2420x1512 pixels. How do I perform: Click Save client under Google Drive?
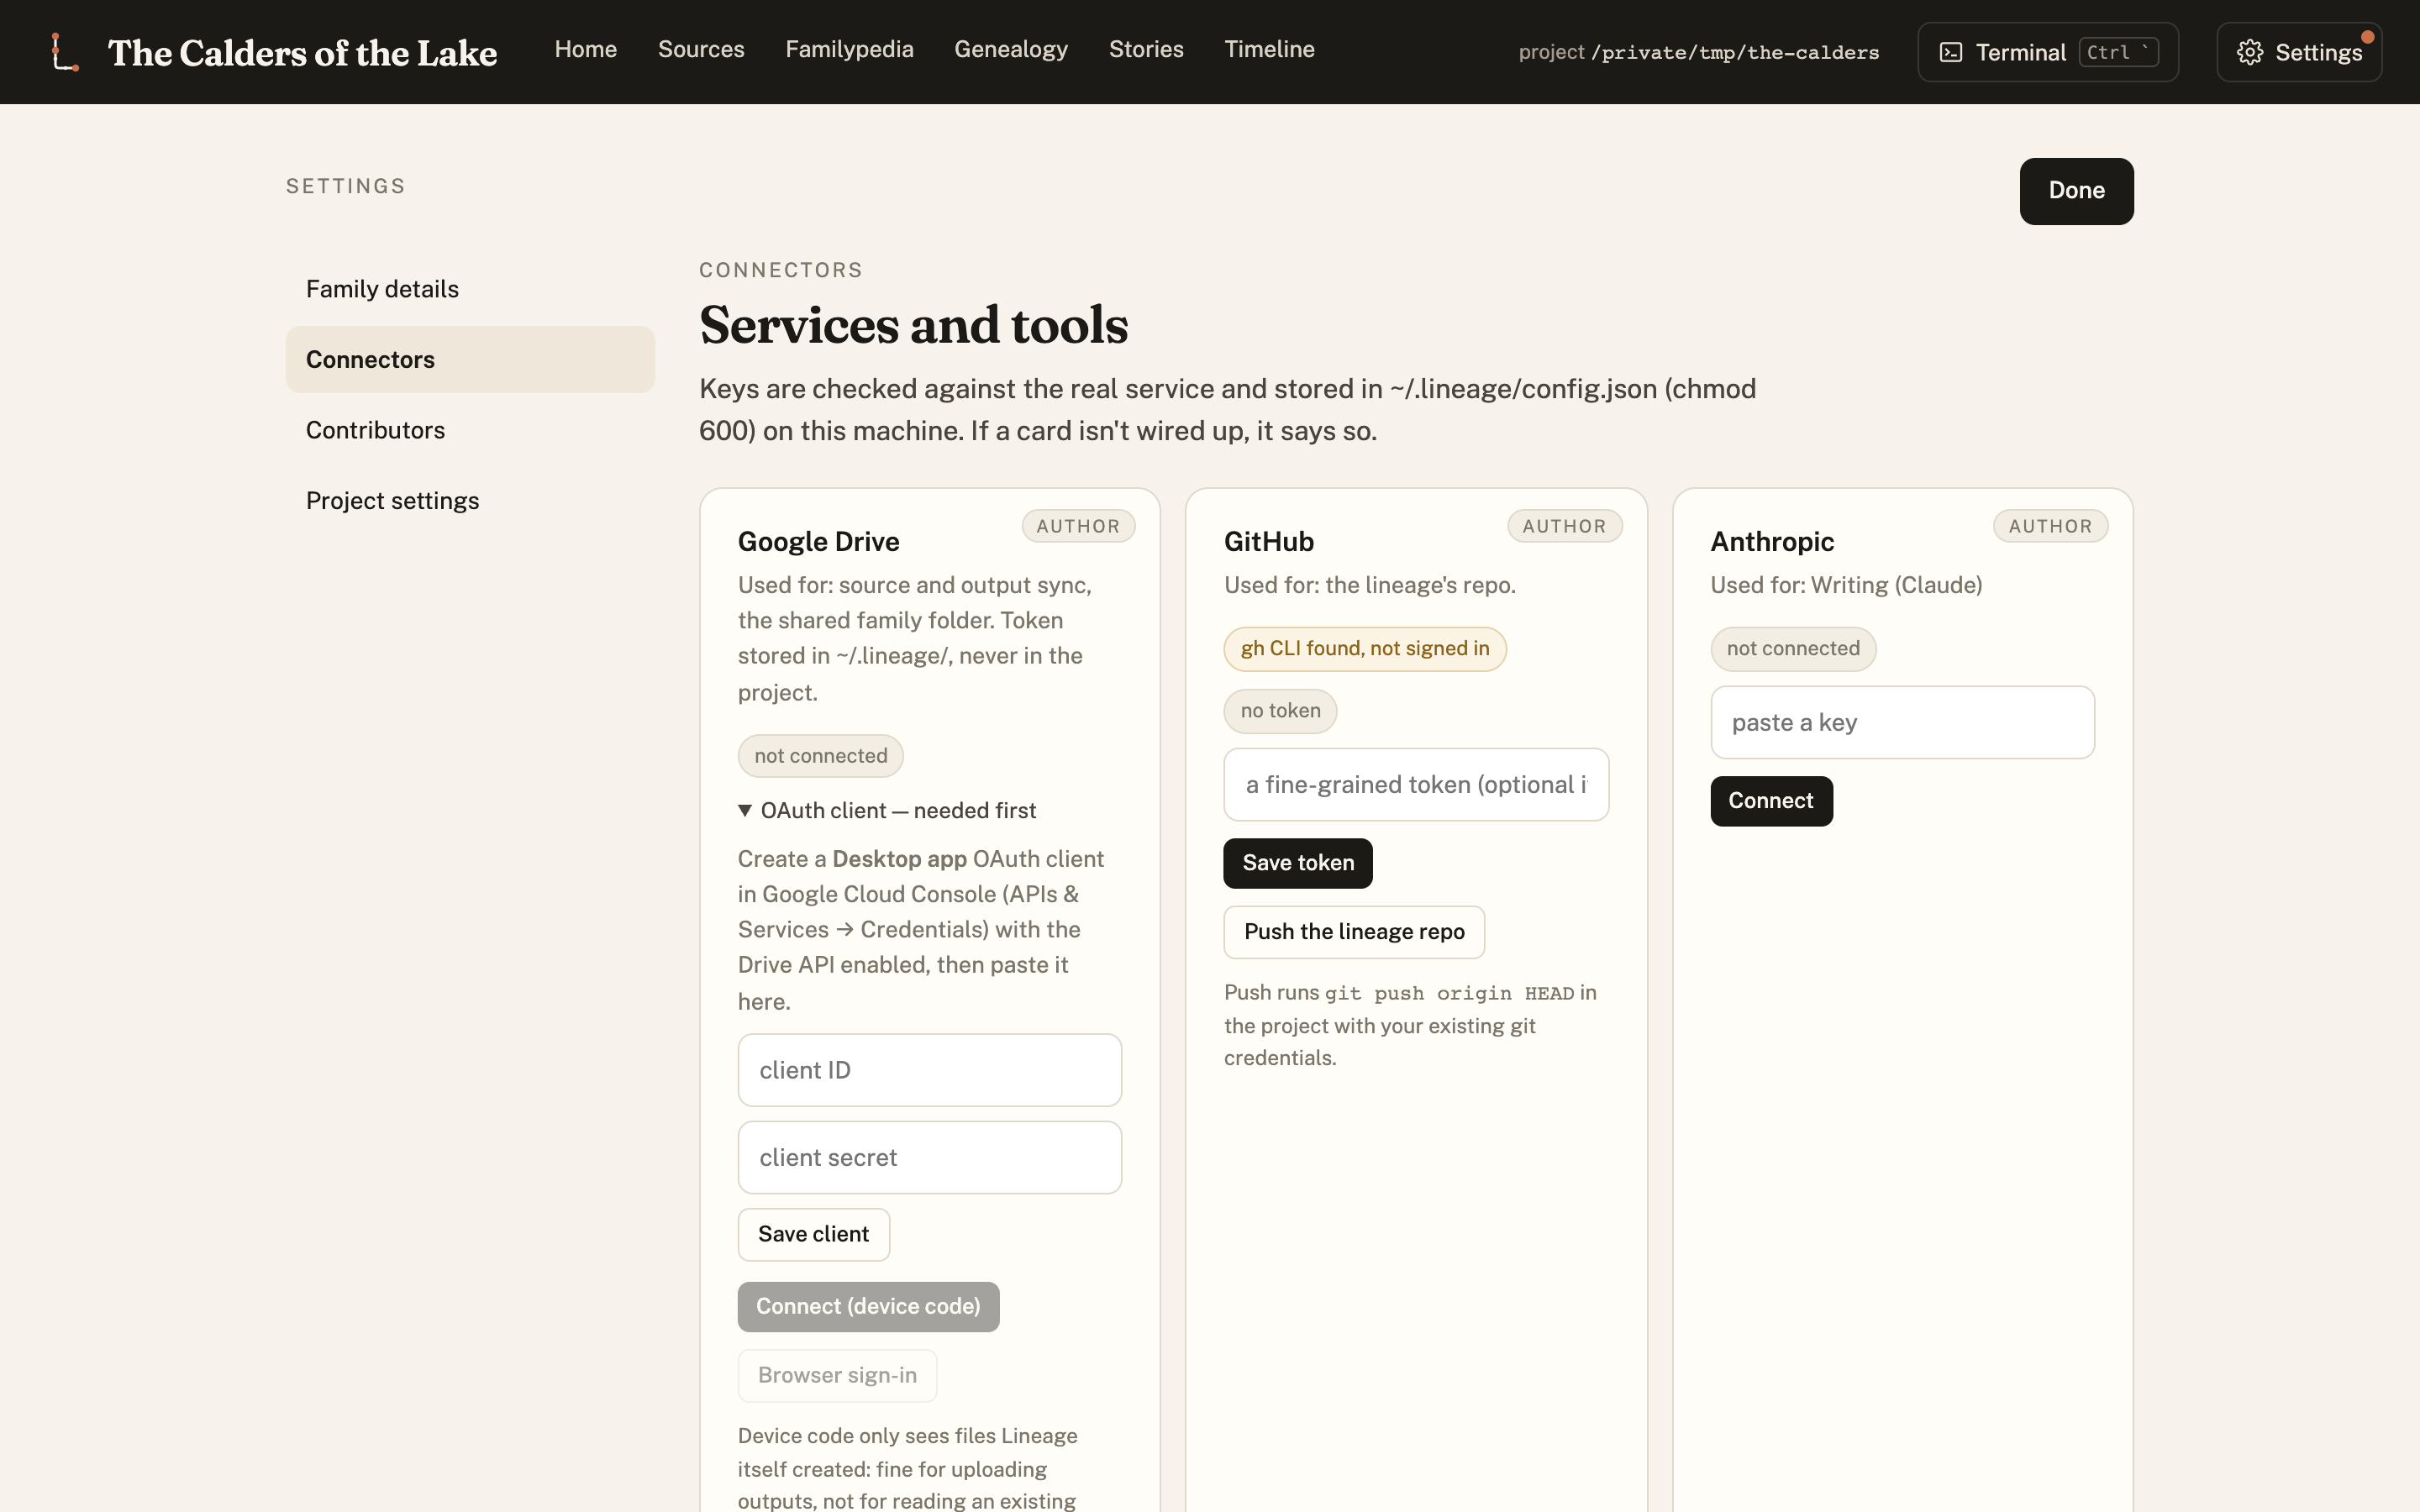click(813, 1234)
